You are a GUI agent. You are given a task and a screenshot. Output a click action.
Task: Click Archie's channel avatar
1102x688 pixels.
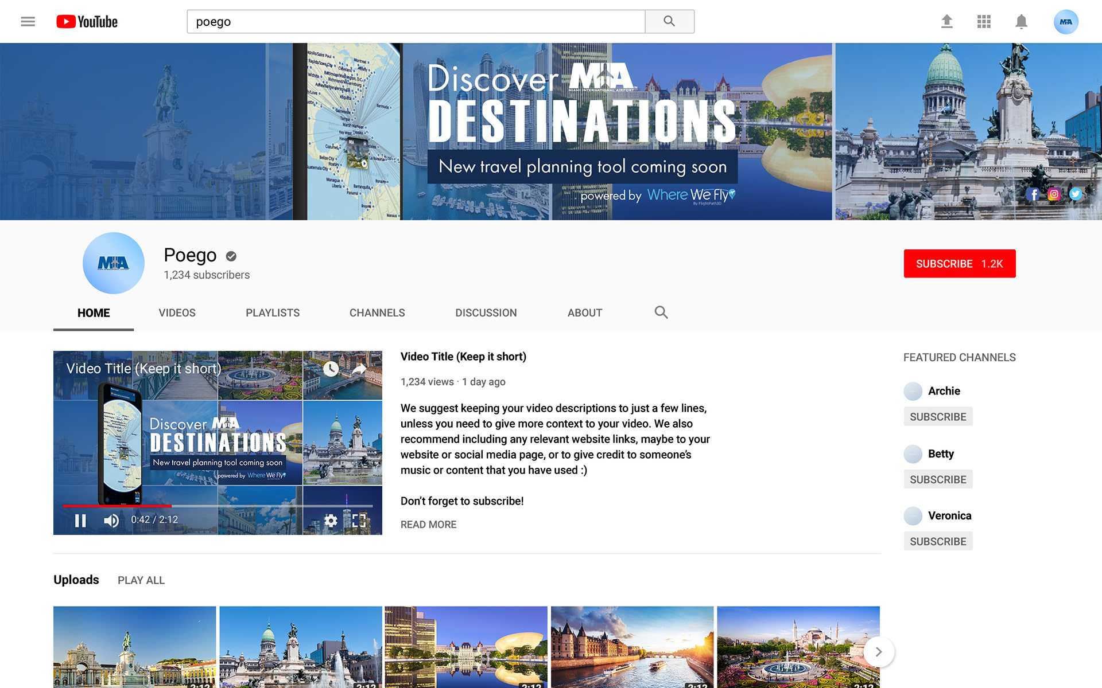coord(913,391)
